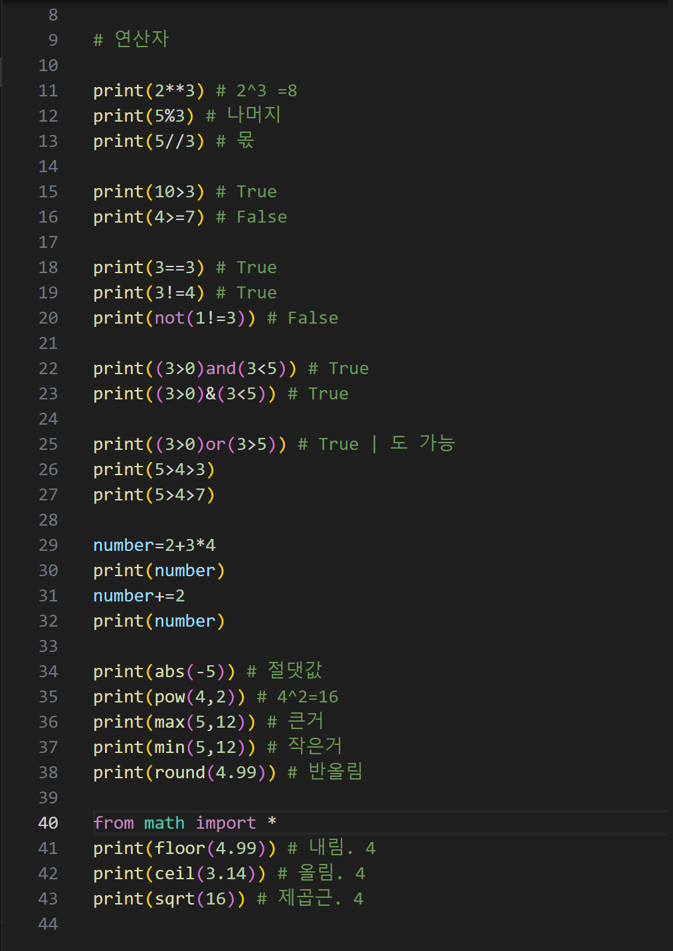This screenshot has width=673, height=951.
Task: Click the 'or' keyword on line 25
Action: (216, 444)
